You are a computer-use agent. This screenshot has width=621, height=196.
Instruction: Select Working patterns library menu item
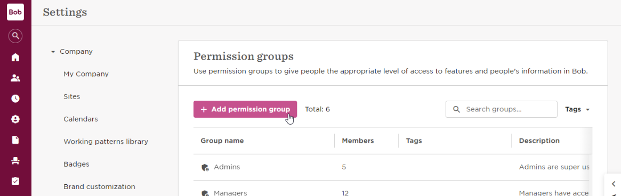click(106, 141)
